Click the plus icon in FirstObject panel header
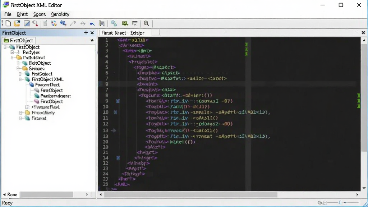 [86, 33]
